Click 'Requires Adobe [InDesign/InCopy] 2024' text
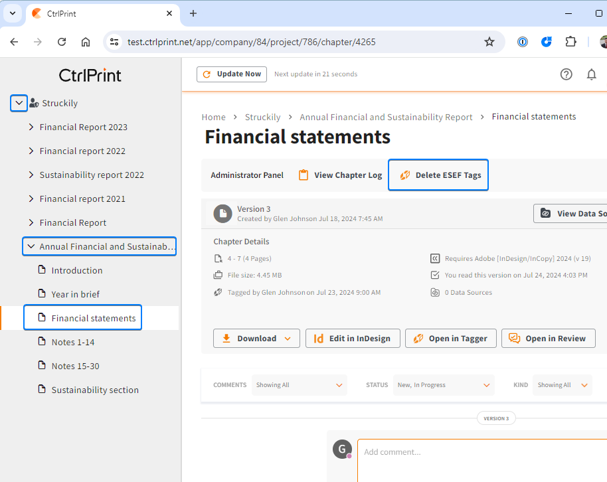607x482 pixels. (x=517, y=258)
